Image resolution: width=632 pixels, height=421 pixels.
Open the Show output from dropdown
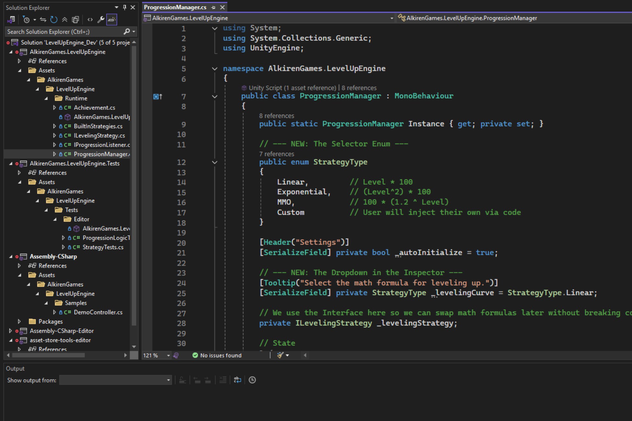pos(169,380)
